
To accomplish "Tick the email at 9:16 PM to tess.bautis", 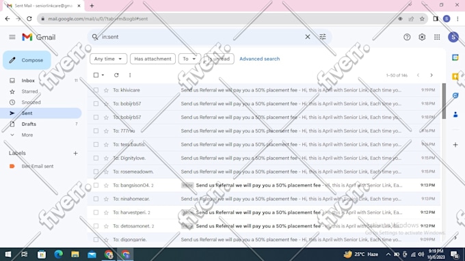I will (96, 145).
